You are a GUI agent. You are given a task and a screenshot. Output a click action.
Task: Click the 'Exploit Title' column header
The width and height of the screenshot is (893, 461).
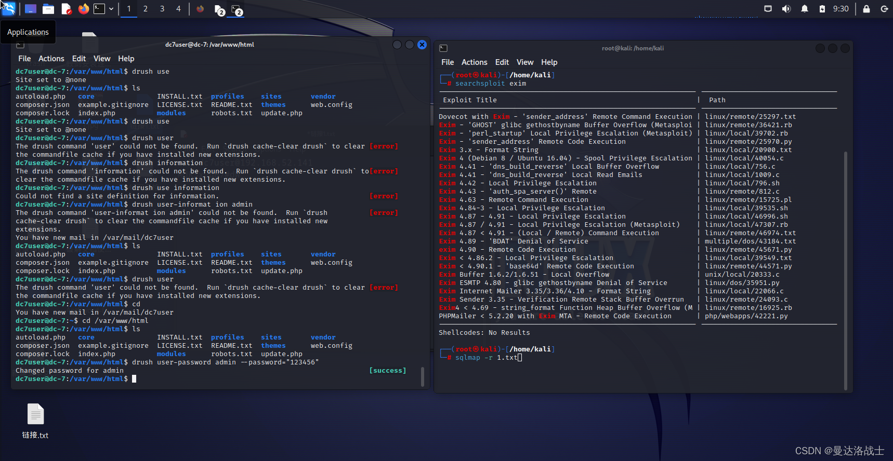[470, 100]
